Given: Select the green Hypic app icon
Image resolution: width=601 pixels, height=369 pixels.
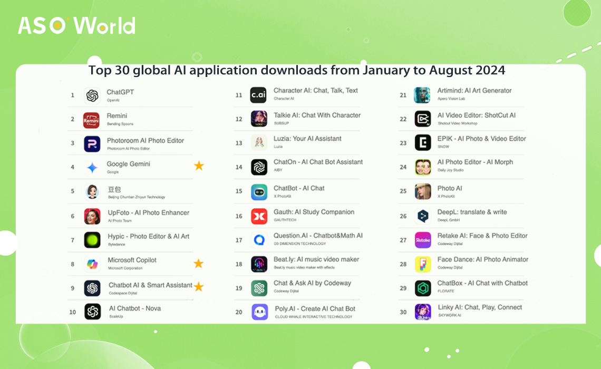Looking at the screenshot, I should click(92, 240).
